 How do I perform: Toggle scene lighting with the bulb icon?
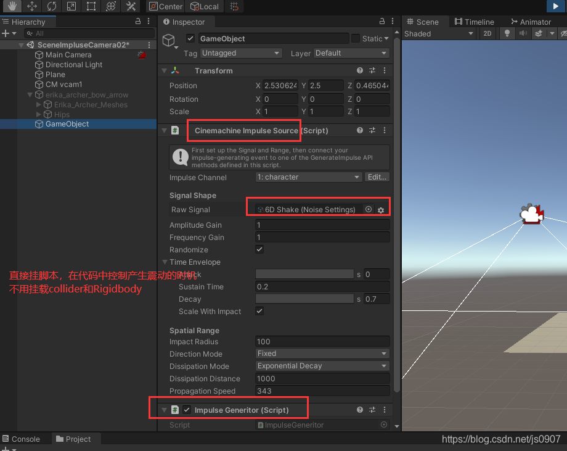click(507, 33)
